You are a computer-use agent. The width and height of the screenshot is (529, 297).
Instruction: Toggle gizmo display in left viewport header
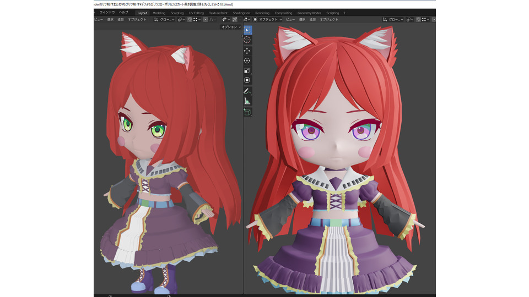[x=235, y=20]
